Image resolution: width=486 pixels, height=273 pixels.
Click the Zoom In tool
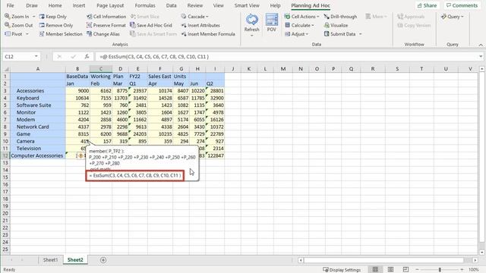17,17
